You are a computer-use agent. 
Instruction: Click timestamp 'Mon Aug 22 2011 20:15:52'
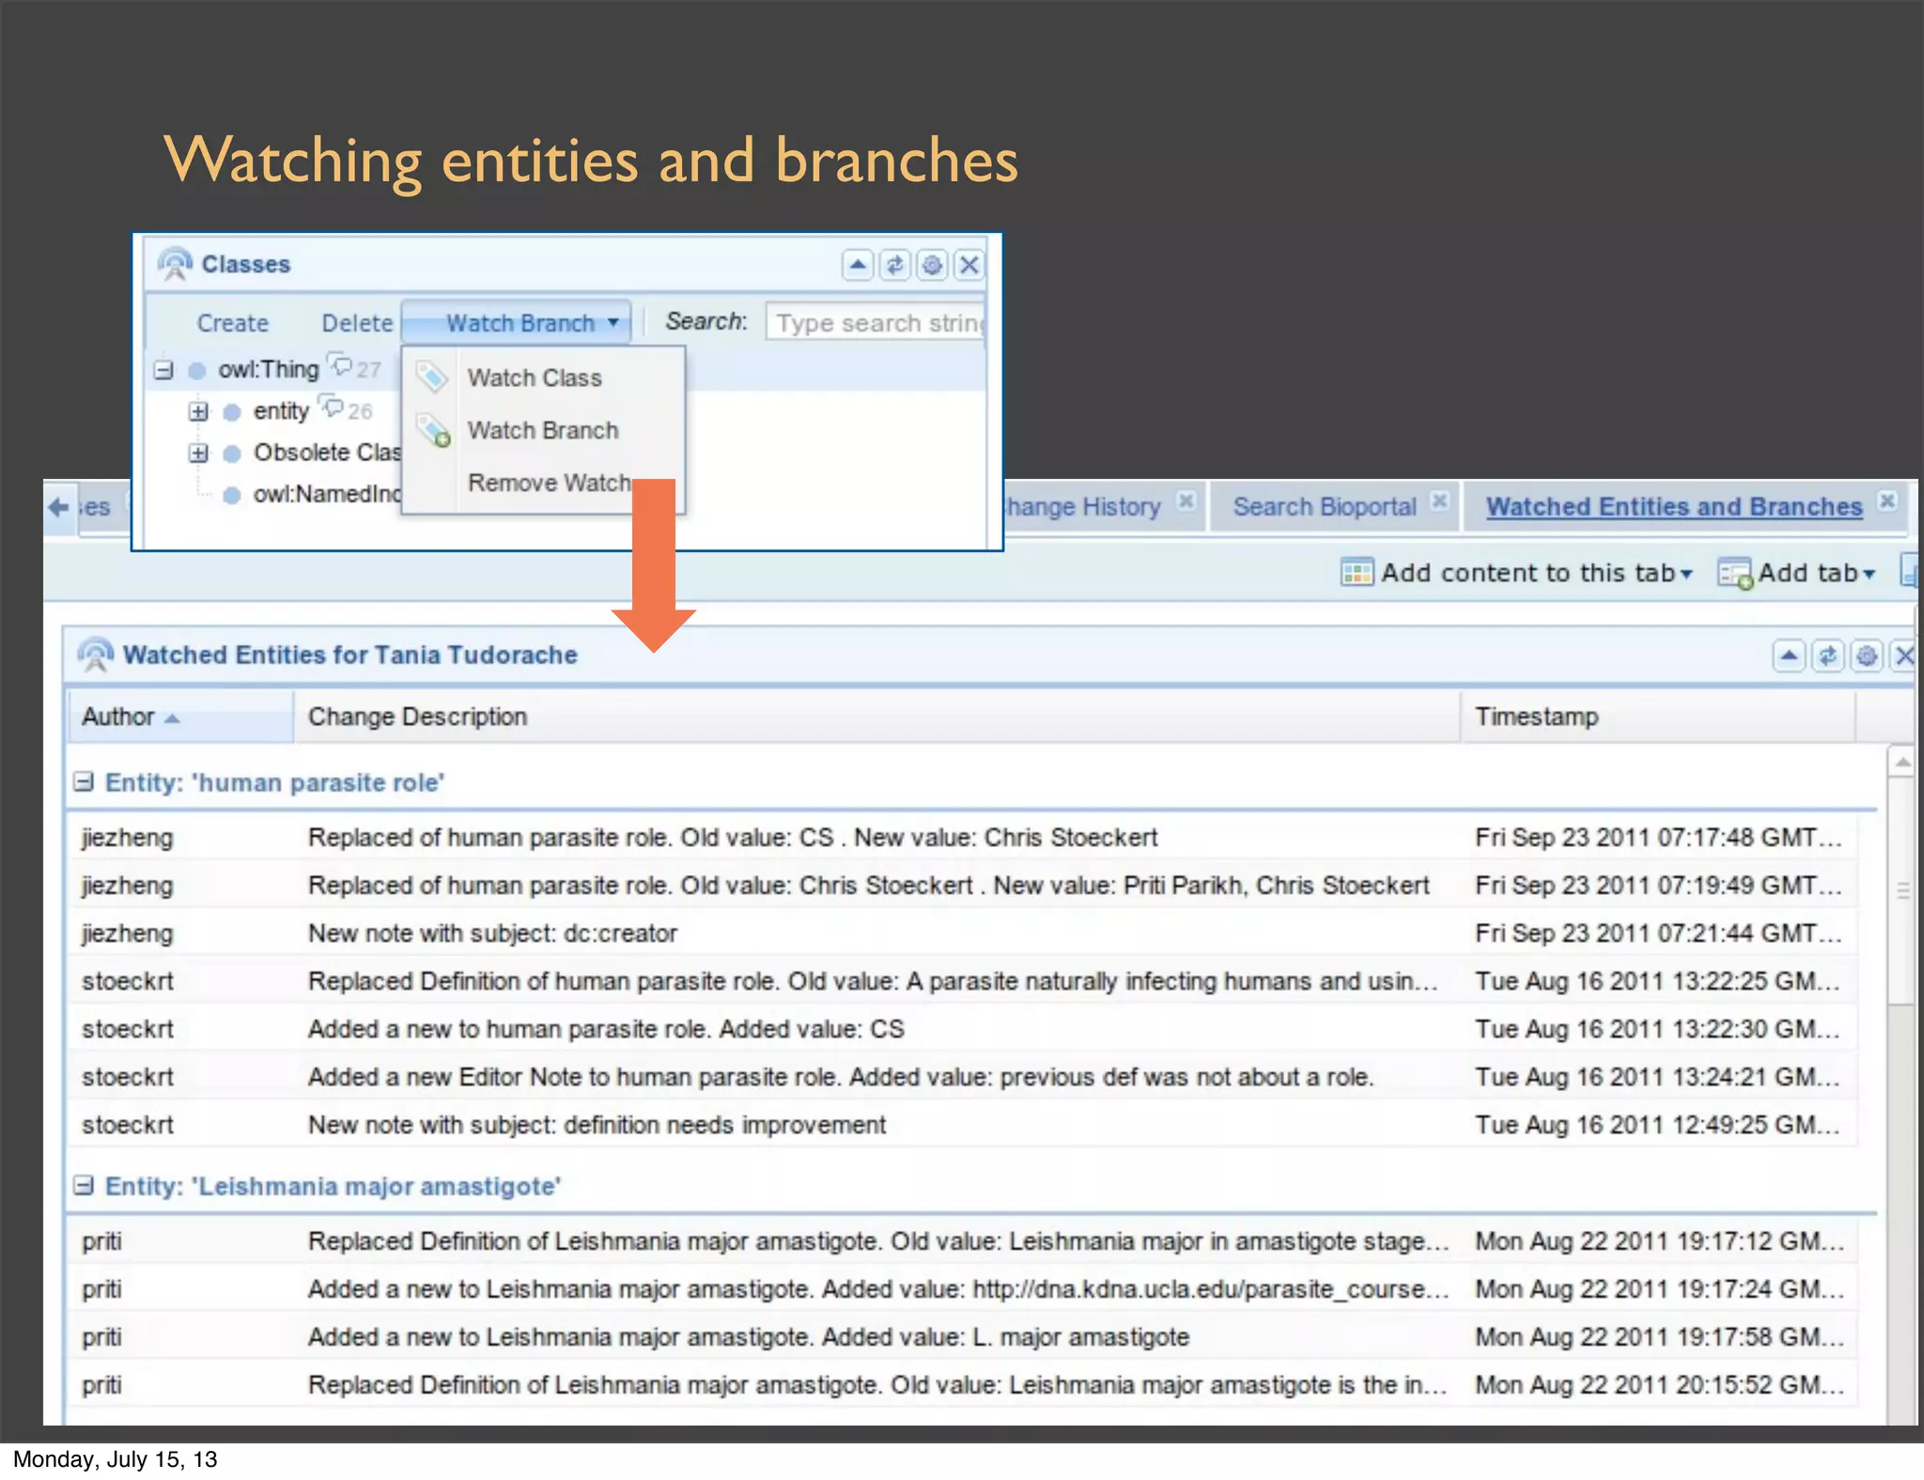[1659, 1384]
